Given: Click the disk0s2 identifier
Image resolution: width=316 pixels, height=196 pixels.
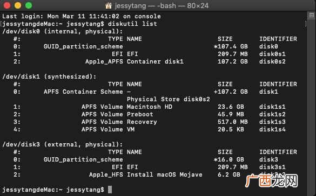Looking at the screenshot, I should 272,61.
